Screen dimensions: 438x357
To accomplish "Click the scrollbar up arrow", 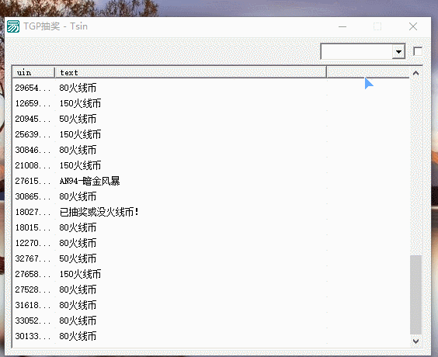I will pos(415,73).
